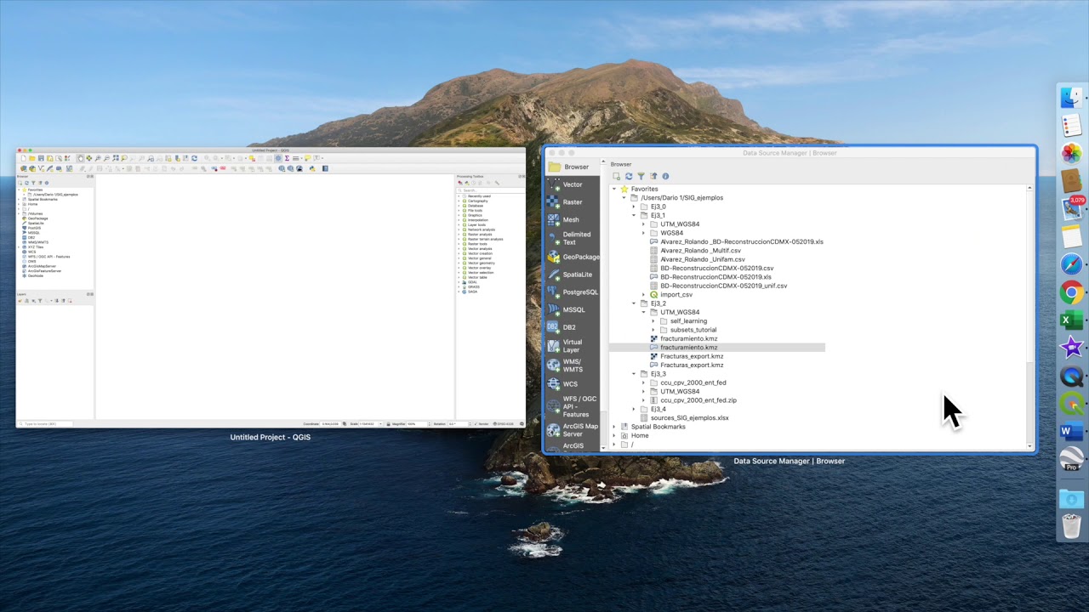Click the WCS globe icon
Screen dimensions: 1089x612
pos(554,384)
